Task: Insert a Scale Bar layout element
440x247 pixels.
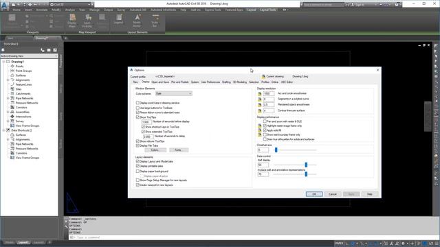Action: [x=155, y=21]
